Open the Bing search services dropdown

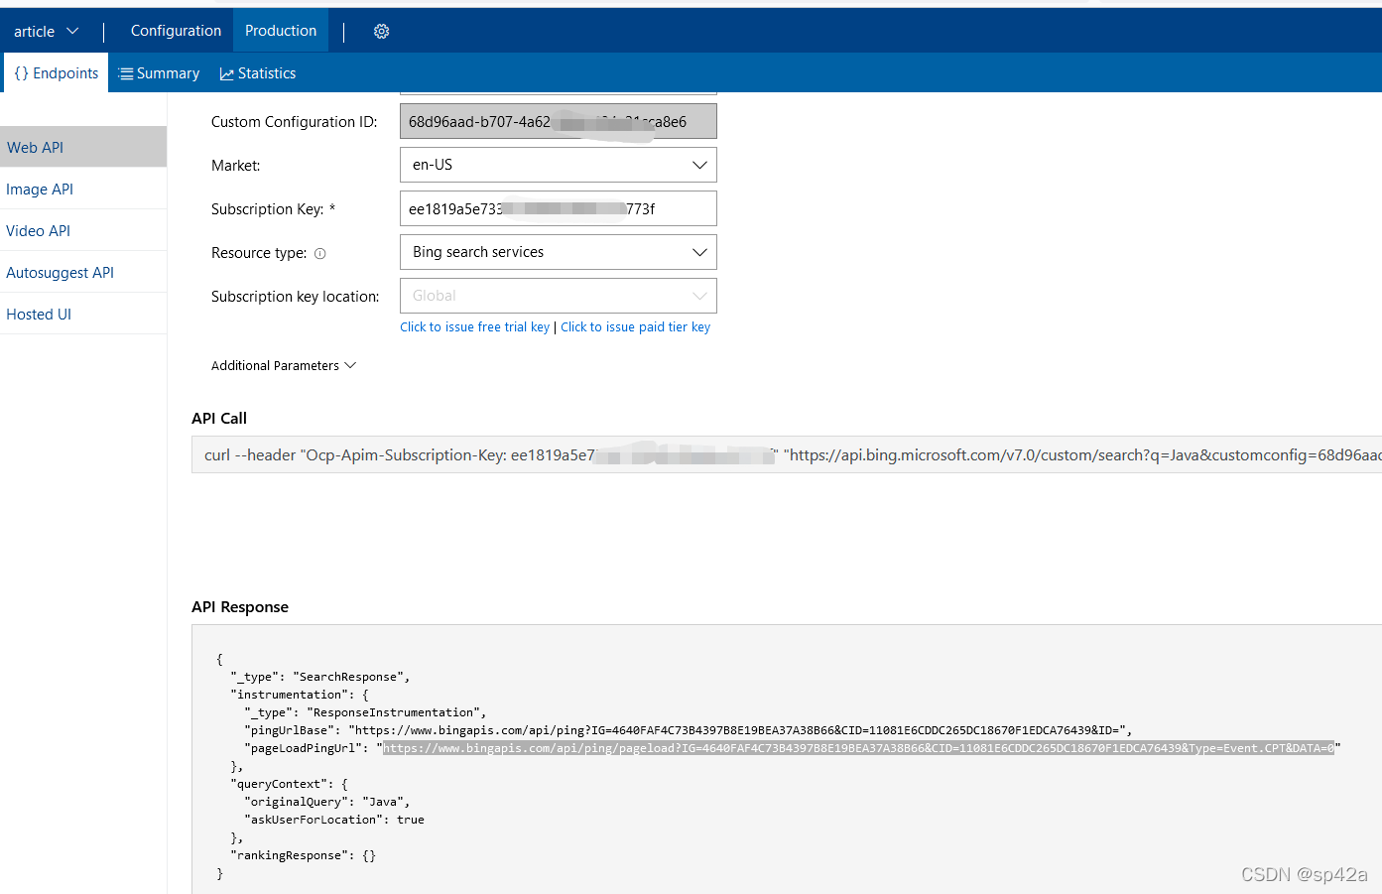tap(558, 252)
